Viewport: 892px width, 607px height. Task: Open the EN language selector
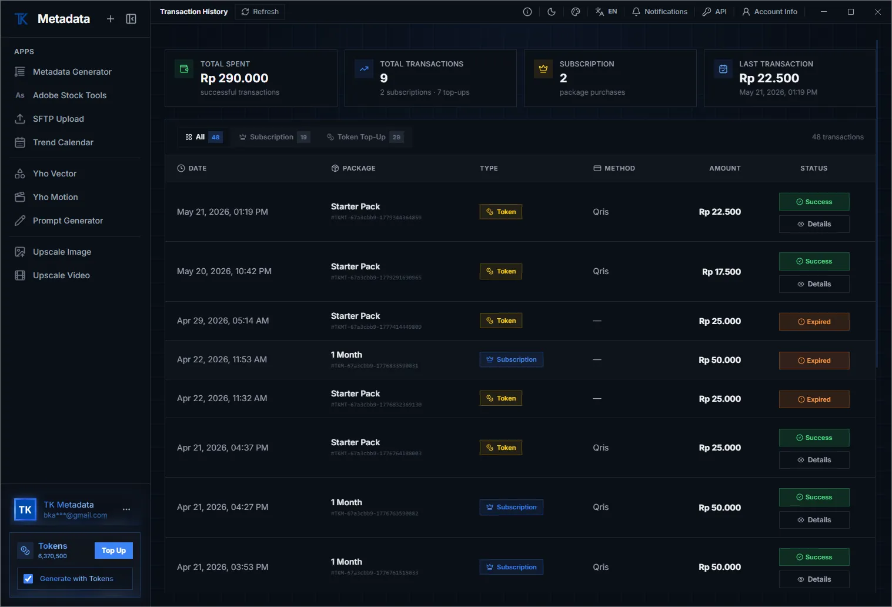(x=606, y=12)
